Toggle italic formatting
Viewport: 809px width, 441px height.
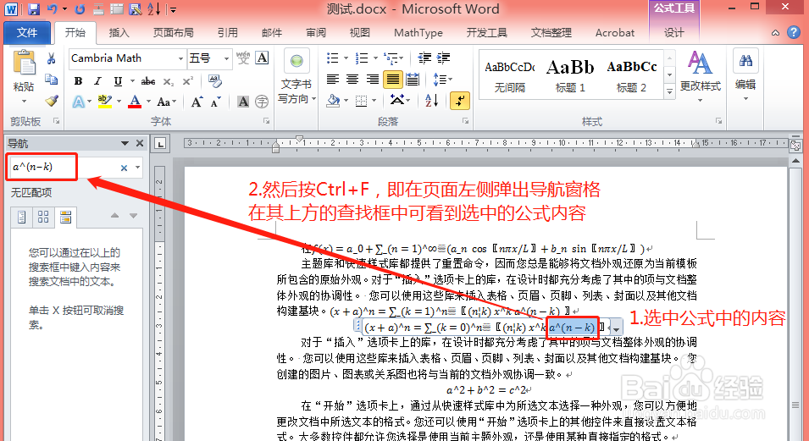point(97,81)
